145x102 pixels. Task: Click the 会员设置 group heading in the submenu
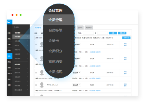[x=18, y=64]
